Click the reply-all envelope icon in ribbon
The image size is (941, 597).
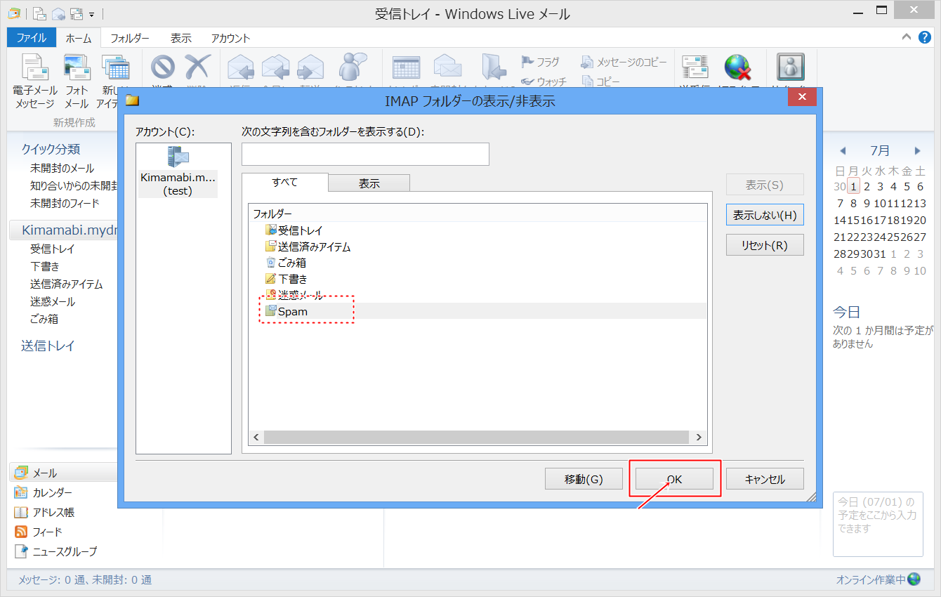[275, 68]
